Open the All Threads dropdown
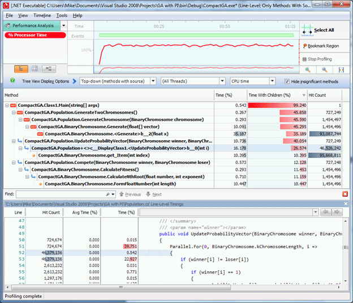The height and width of the screenshot is (303, 353). 223,81
